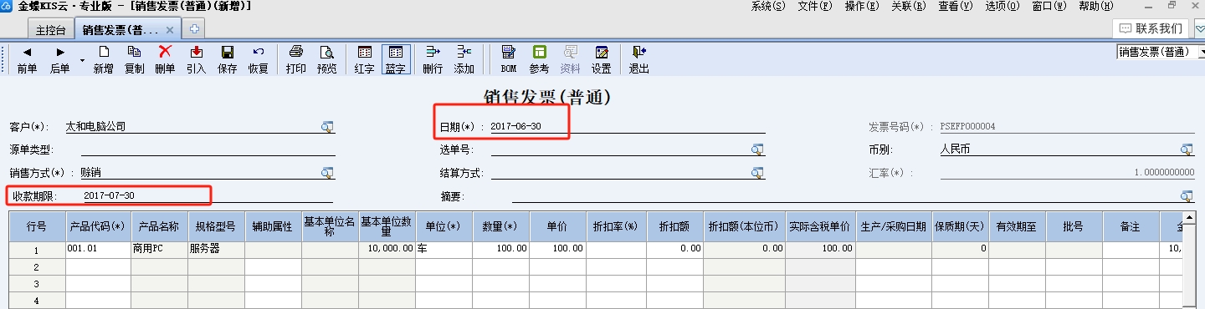The image size is (1205, 309).
Task: Open customer lookup beside 太和电脑公司
Action: click(x=327, y=127)
